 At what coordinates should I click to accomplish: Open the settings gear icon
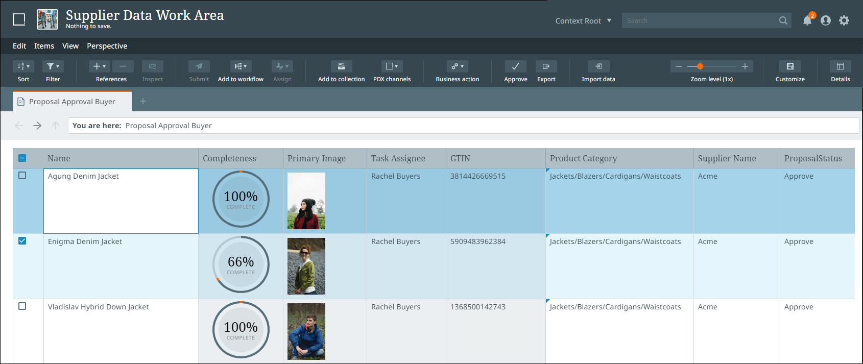(844, 20)
